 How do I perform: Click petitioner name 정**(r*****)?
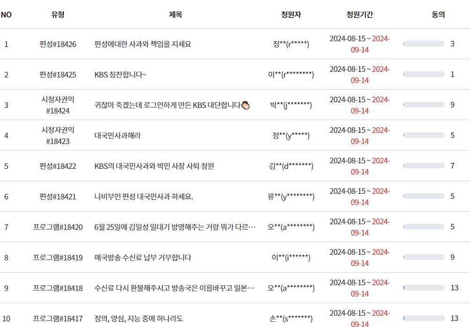291,43
